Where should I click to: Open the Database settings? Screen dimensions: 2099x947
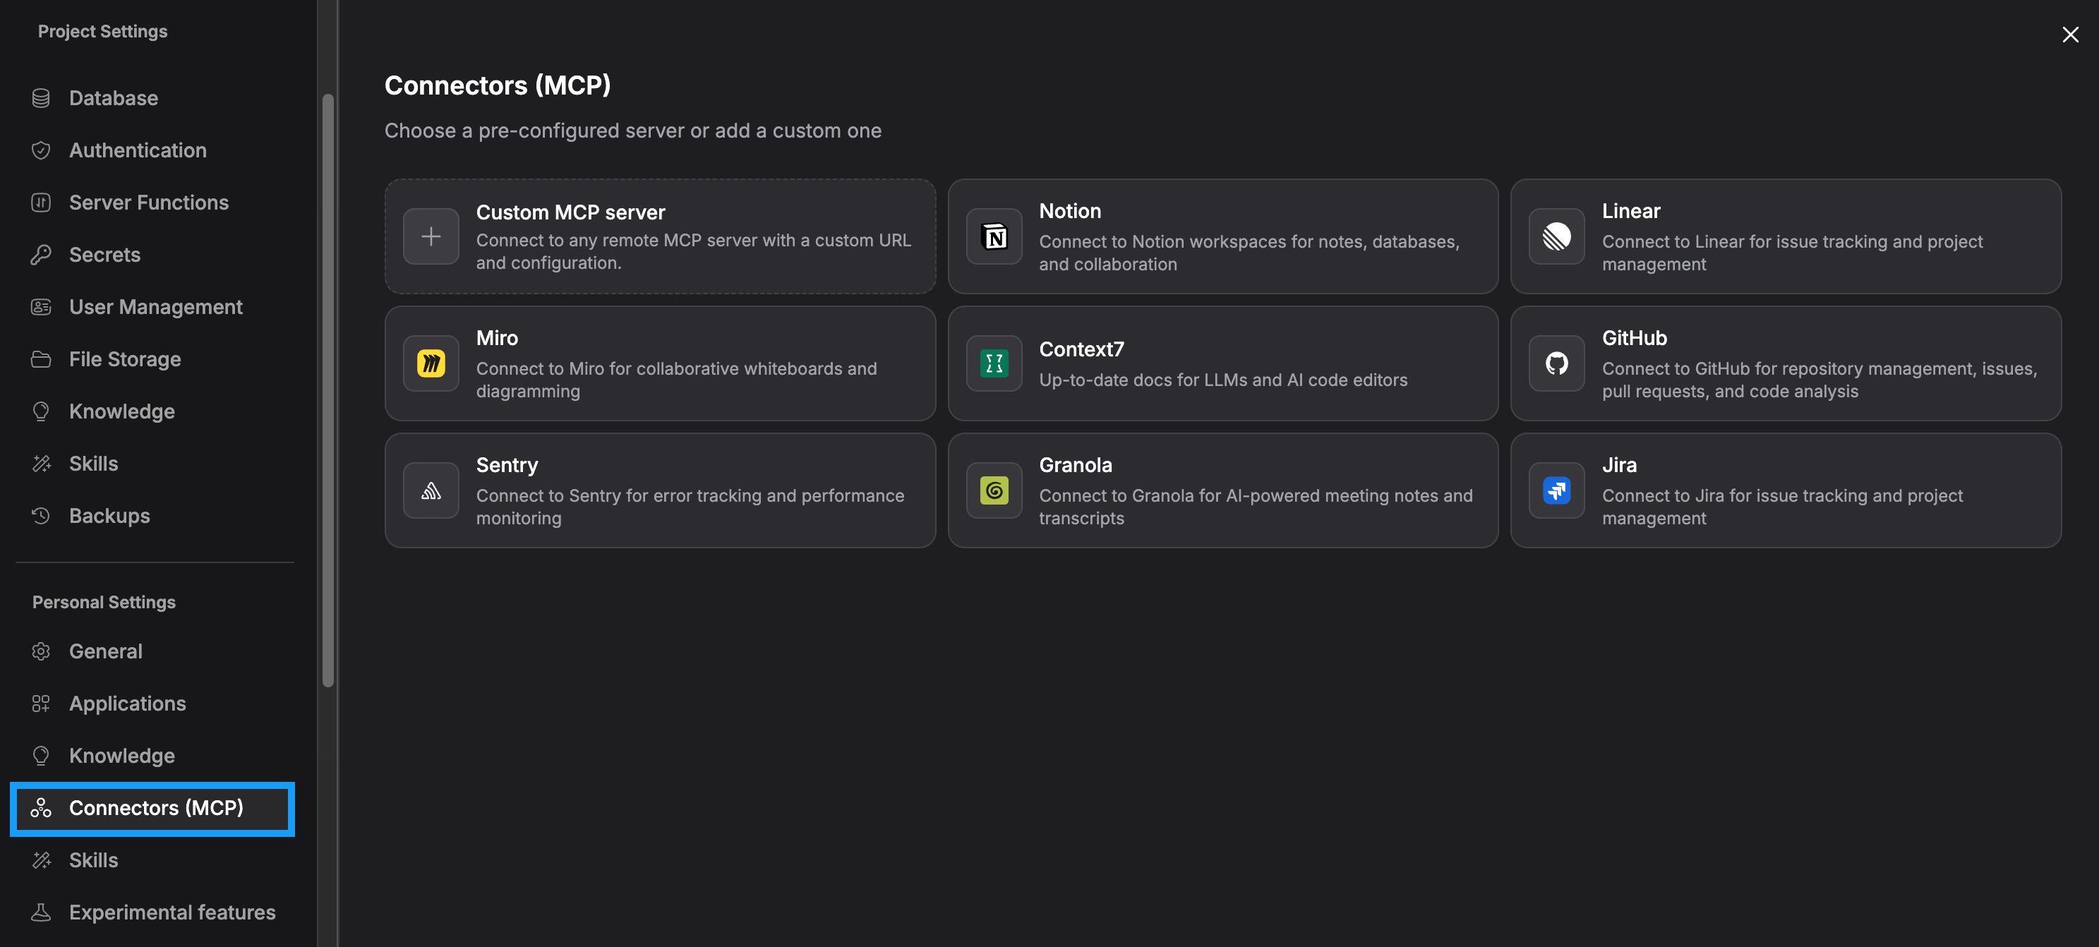(x=113, y=98)
